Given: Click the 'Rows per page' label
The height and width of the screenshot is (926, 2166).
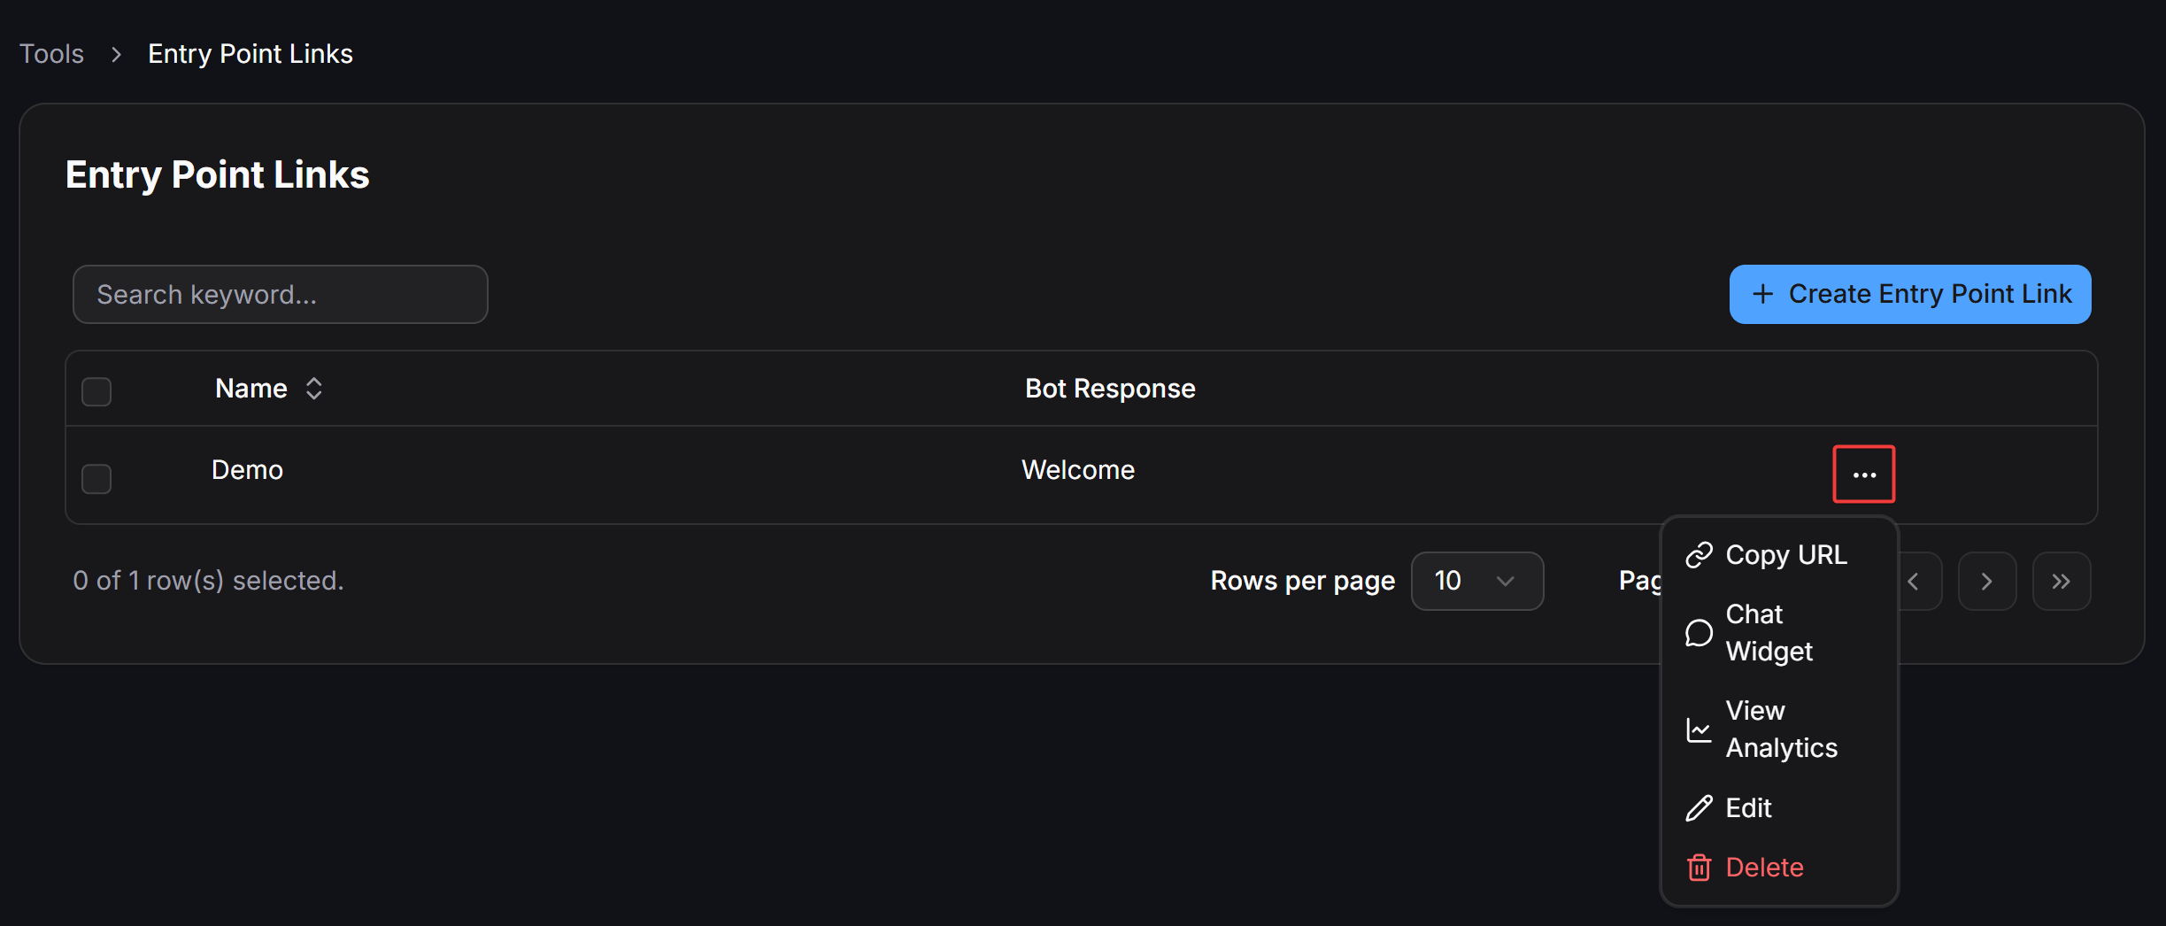Looking at the screenshot, I should tap(1302, 581).
